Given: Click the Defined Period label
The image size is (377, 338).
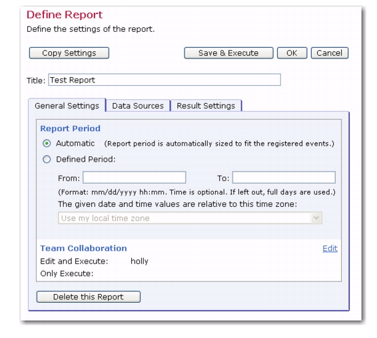Looking at the screenshot, I should [x=86, y=159].
